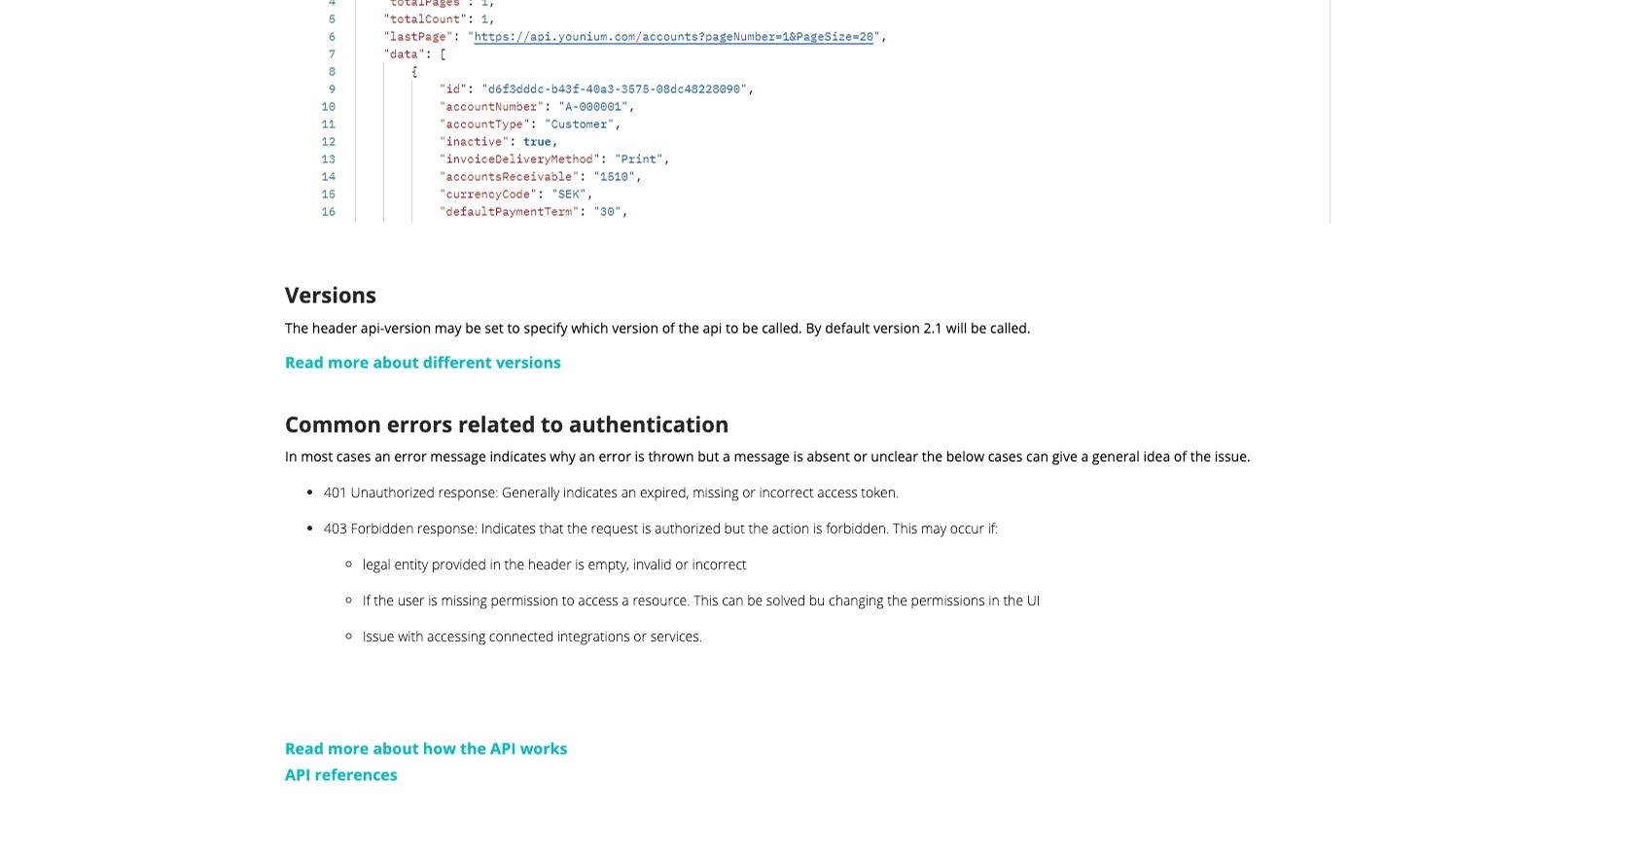The height and width of the screenshot is (852, 1634).
Task: Click the "defaultPaymentTerm": "30" code line
Action: (x=534, y=212)
